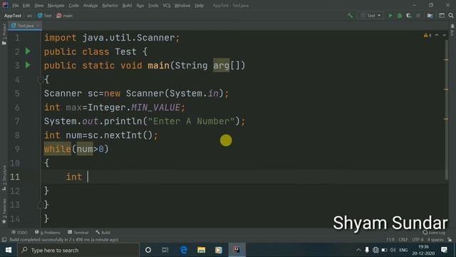This screenshot has width=456, height=257.
Task: Open the Analyze menu
Action: coord(90,6)
